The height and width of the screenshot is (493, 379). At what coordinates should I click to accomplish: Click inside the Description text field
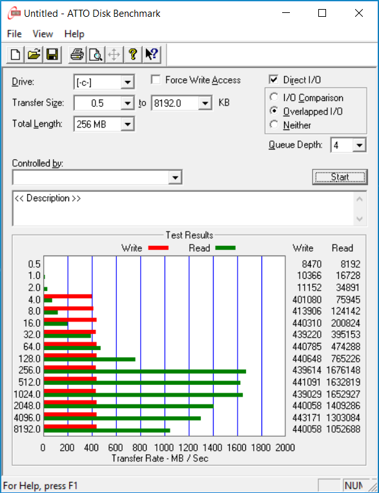(x=184, y=208)
